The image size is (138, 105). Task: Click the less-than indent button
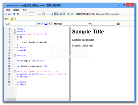(x=23, y=14)
